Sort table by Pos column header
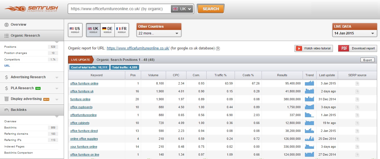Screen dimensions: 380x159 pyautogui.click(x=133, y=75)
